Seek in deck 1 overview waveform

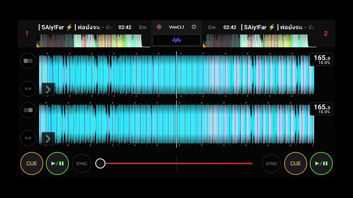point(93,41)
